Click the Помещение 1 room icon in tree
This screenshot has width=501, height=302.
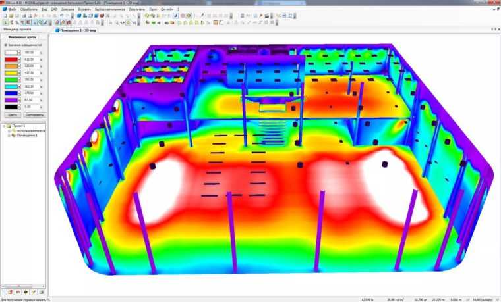pos(15,136)
